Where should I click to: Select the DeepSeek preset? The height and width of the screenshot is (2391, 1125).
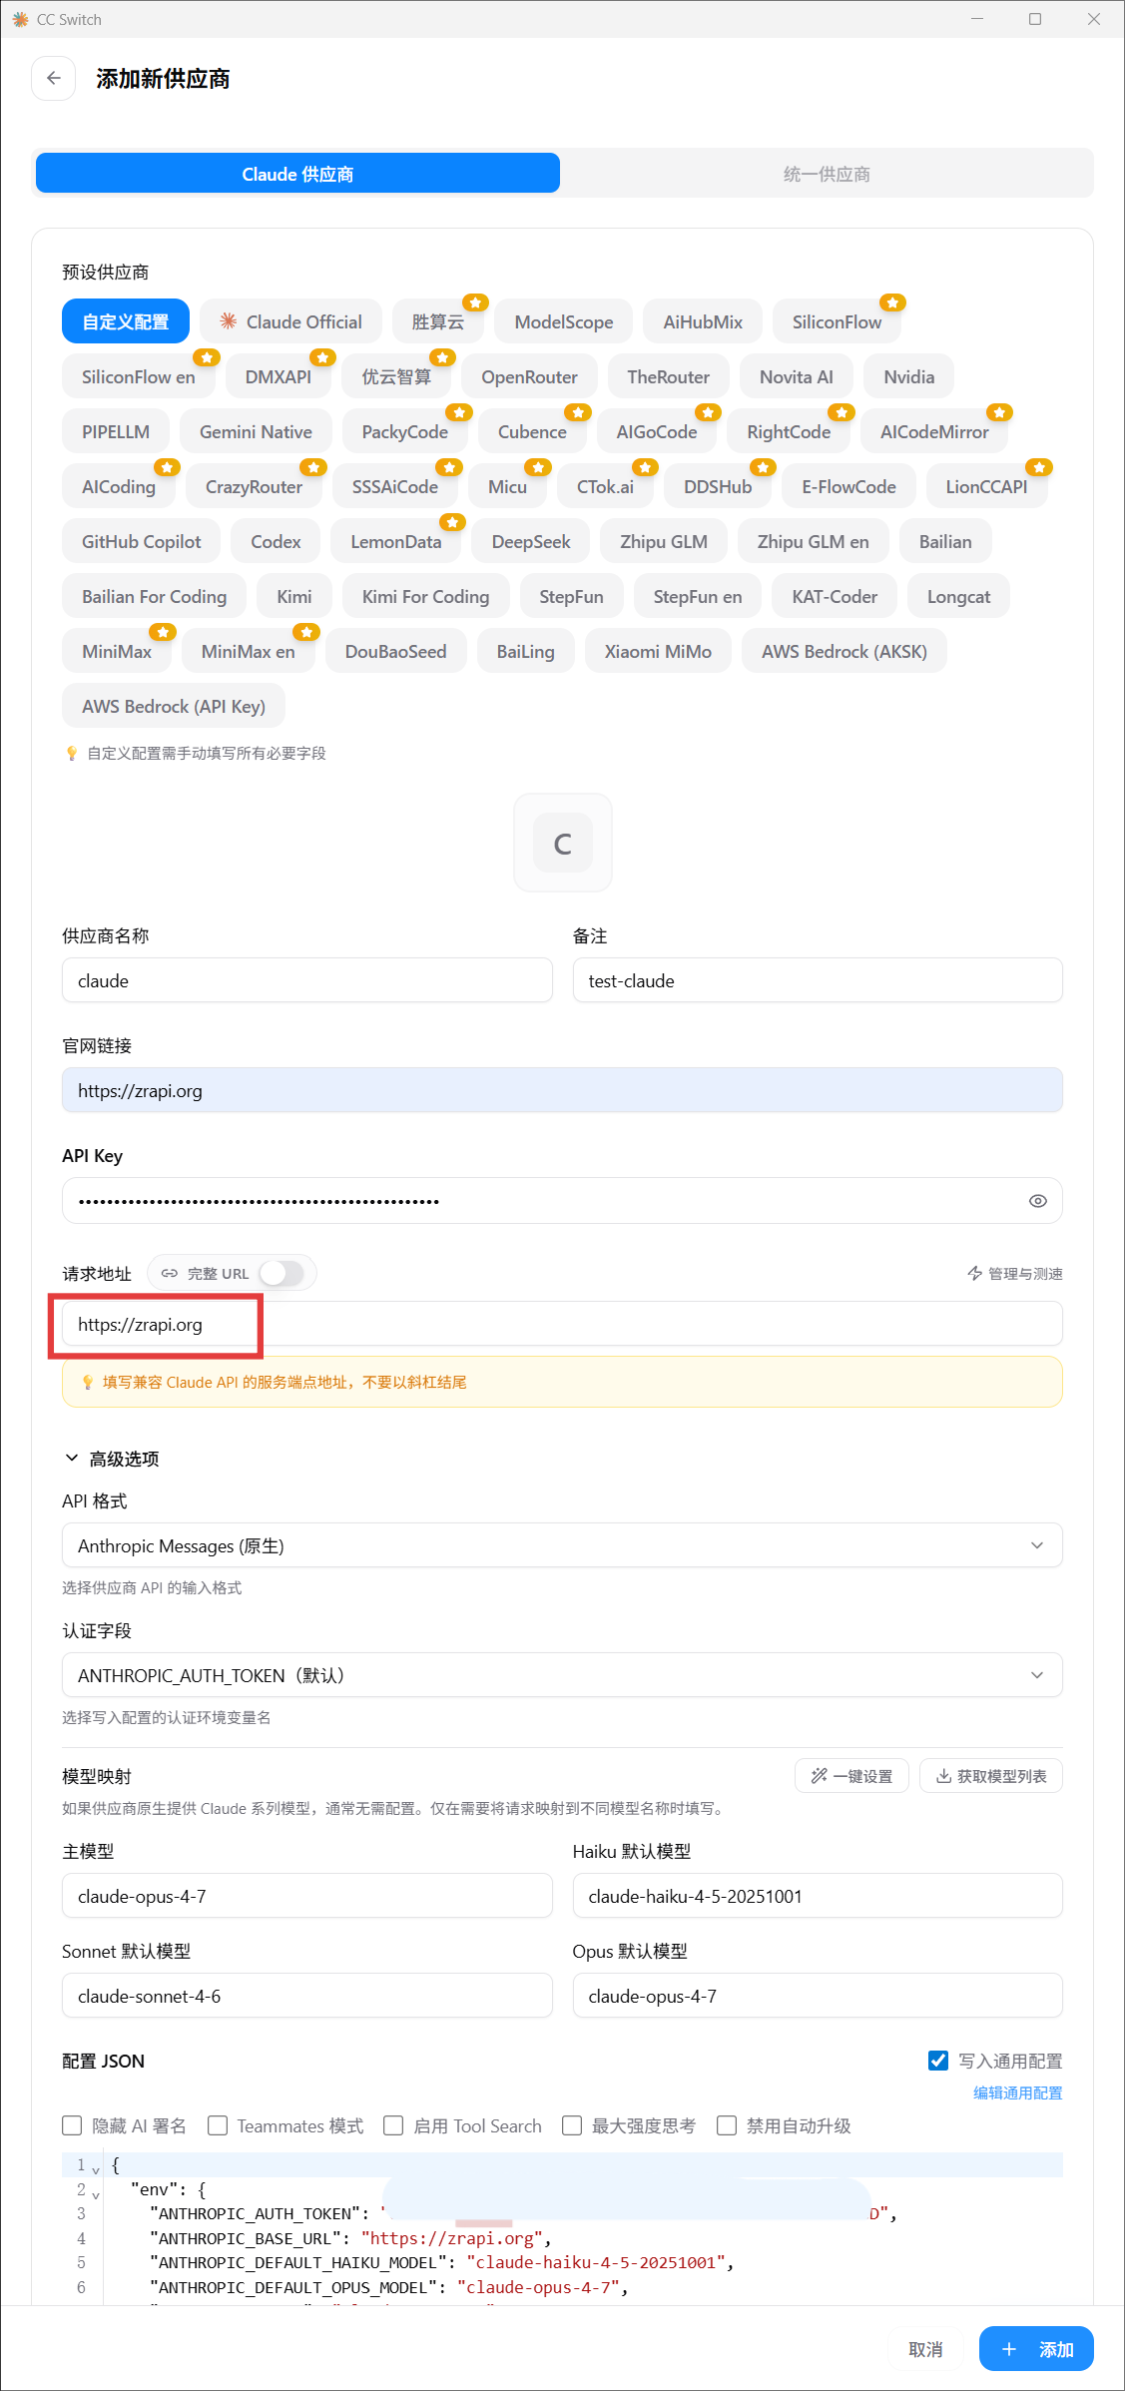coord(531,541)
